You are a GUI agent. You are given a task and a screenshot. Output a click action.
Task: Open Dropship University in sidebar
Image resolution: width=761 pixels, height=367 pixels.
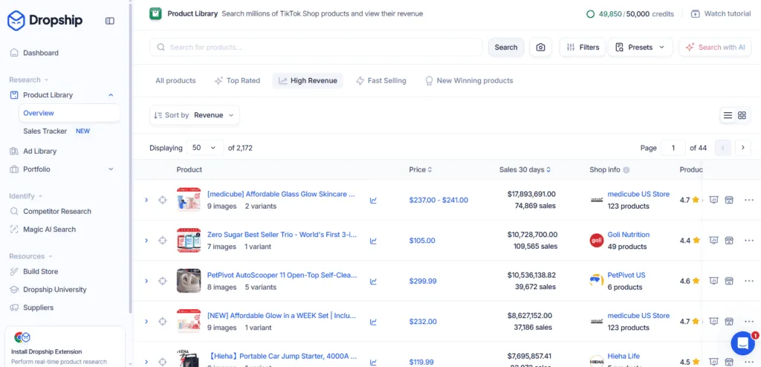[55, 289]
